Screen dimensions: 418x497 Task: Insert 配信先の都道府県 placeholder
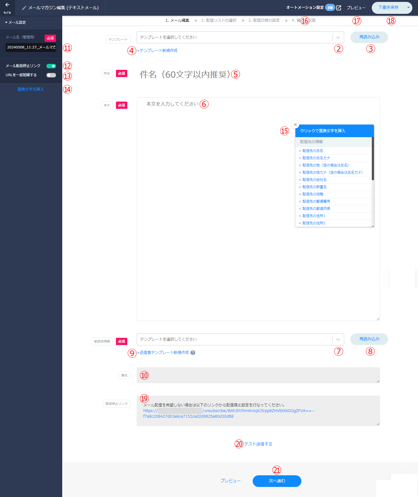(333, 209)
